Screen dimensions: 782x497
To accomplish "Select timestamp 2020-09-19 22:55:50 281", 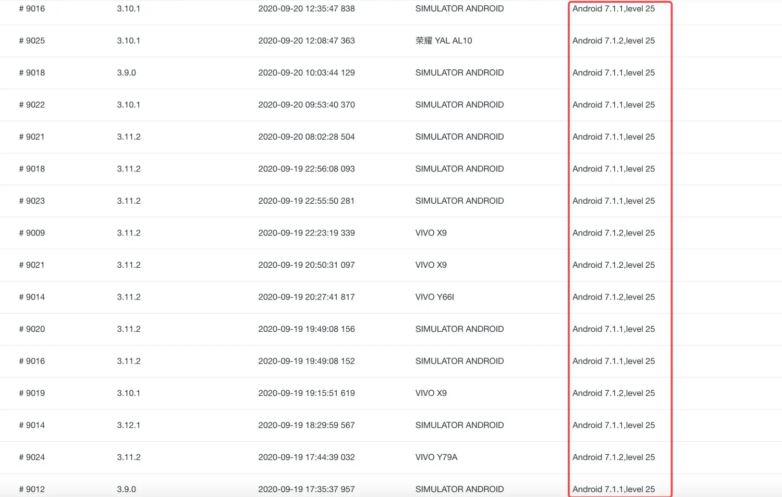I will [307, 201].
